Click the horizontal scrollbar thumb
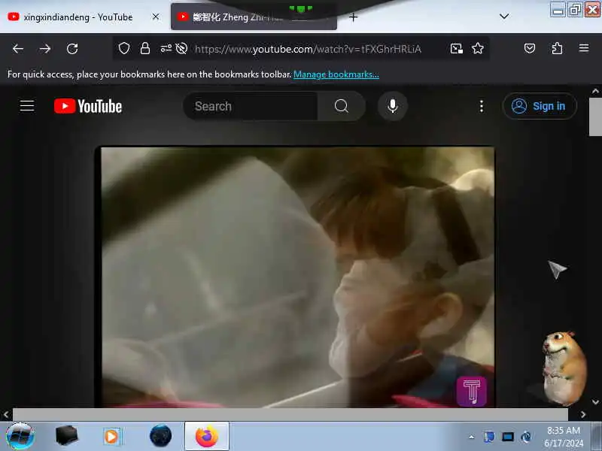 pyautogui.click(x=290, y=414)
